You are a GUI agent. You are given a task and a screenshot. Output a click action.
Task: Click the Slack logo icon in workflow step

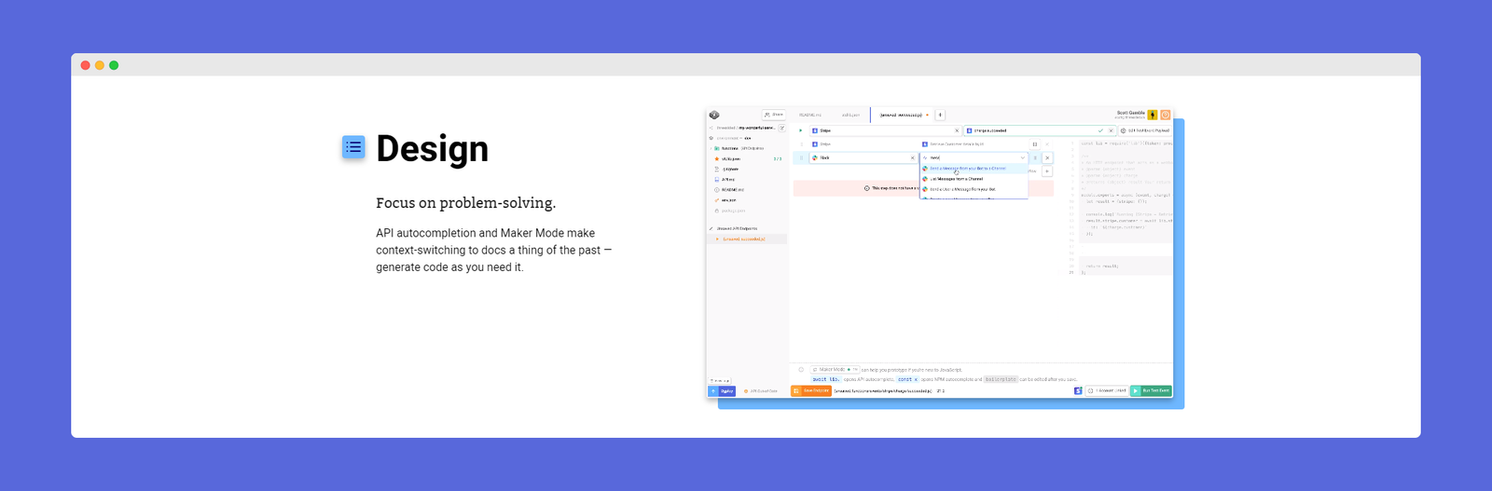point(815,157)
